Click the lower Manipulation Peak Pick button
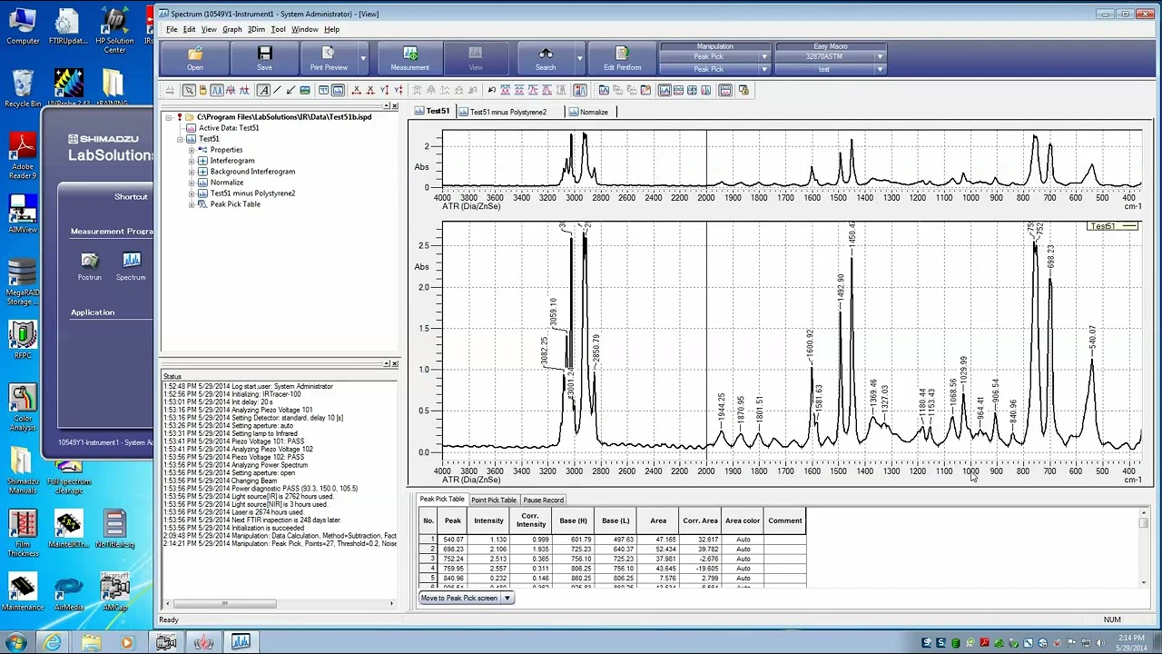1162x654 pixels. pyautogui.click(x=709, y=69)
